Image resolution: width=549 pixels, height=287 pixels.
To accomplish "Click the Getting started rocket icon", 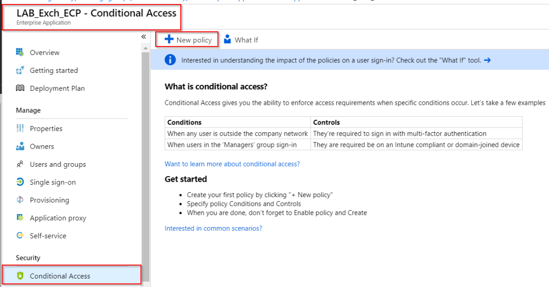I will (20, 70).
